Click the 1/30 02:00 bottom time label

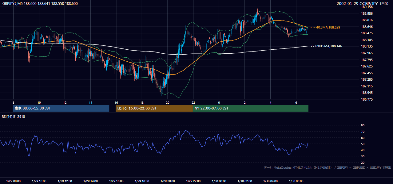coord(245,181)
